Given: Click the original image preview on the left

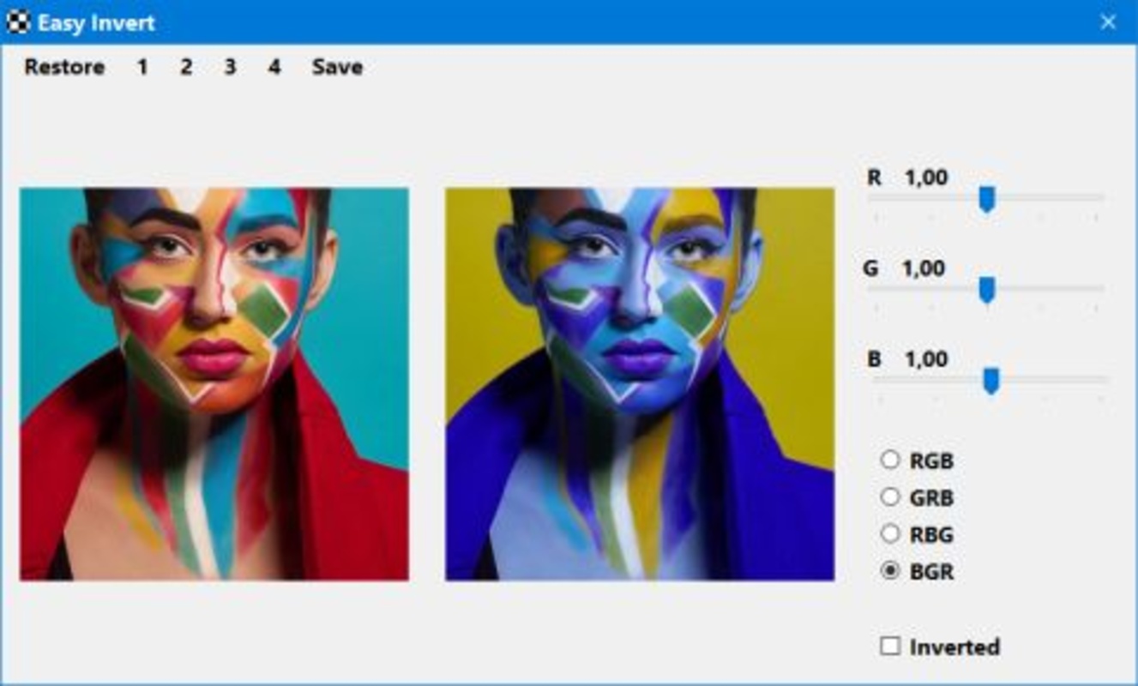Looking at the screenshot, I should pyautogui.click(x=214, y=384).
